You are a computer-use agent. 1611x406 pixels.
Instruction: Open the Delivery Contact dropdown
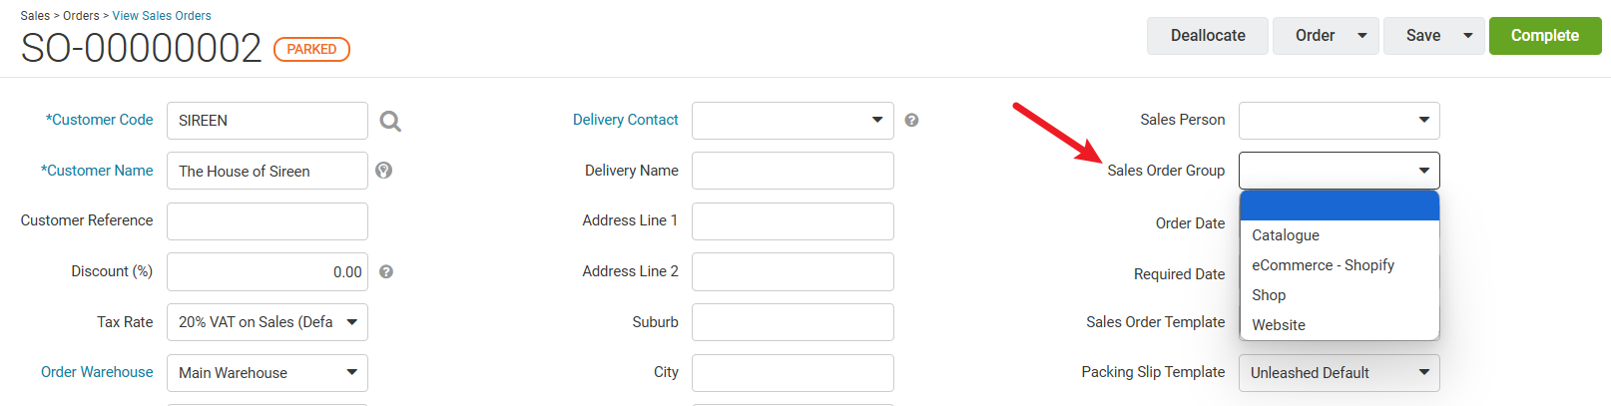(793, 120)
